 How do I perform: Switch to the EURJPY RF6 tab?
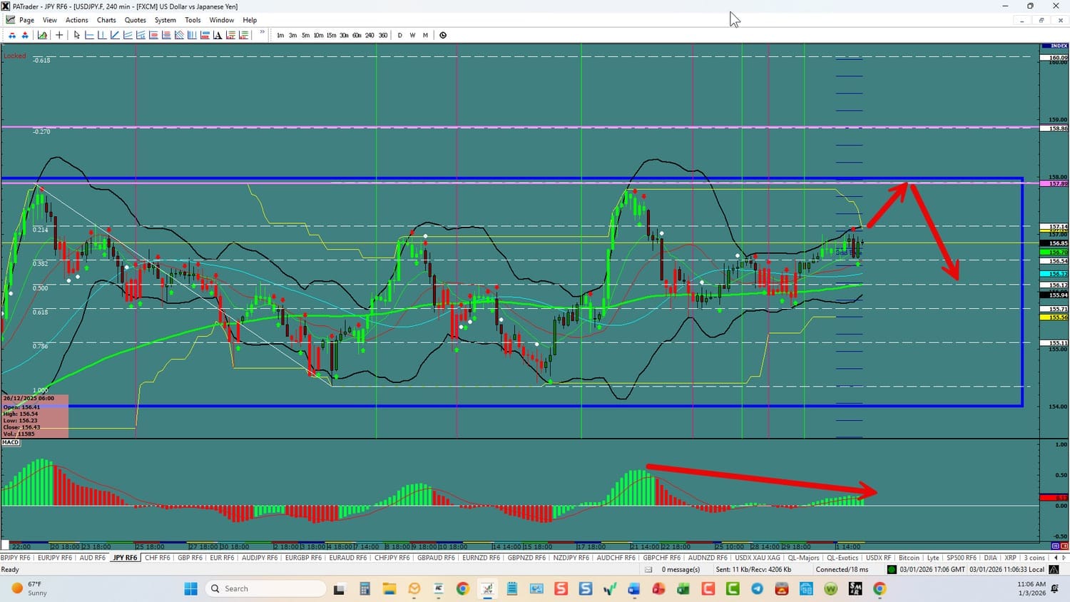(x=54, y=558)
